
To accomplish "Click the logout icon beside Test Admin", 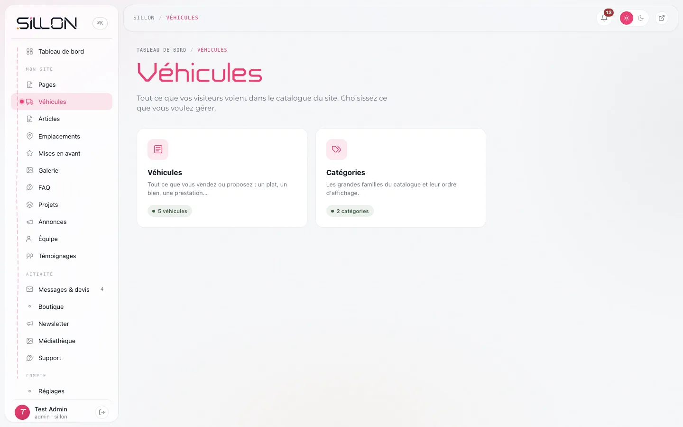I will tap(102, 412).
